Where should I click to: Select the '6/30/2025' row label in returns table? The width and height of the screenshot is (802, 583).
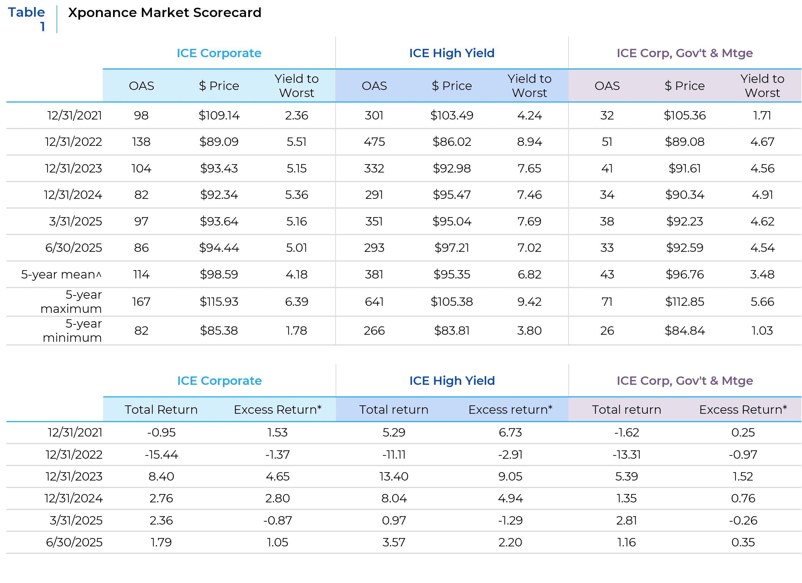(74, 542)
